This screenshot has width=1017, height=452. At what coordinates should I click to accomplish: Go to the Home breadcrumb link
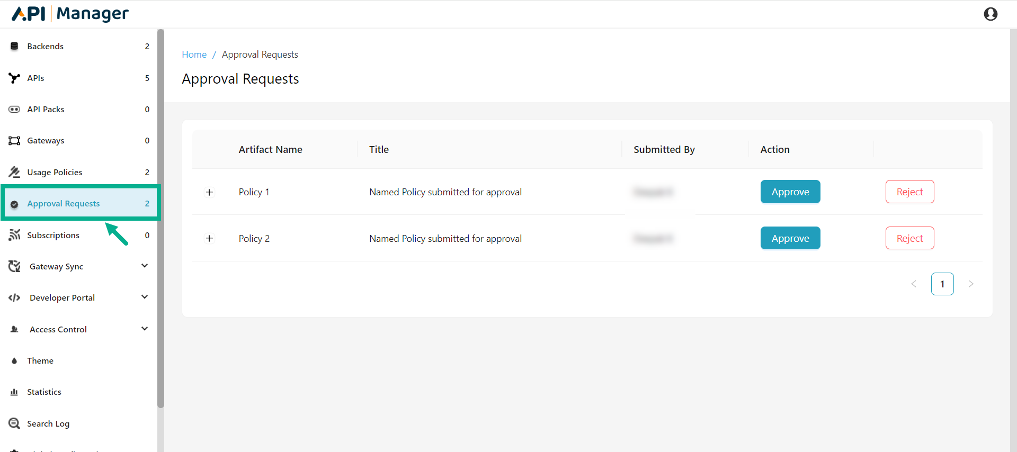pyautogui.click(x=194, y=55)
